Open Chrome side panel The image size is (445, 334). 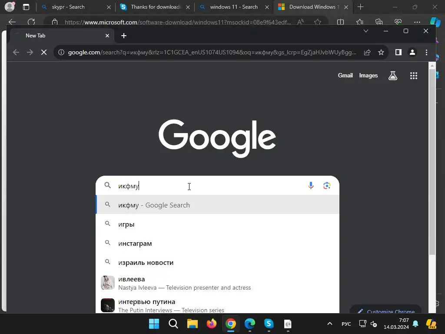tap(399, 52)
